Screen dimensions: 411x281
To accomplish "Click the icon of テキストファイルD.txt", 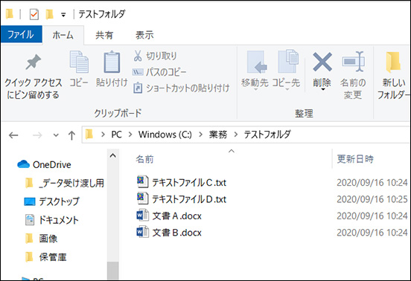I will click(x=143, y=198).
